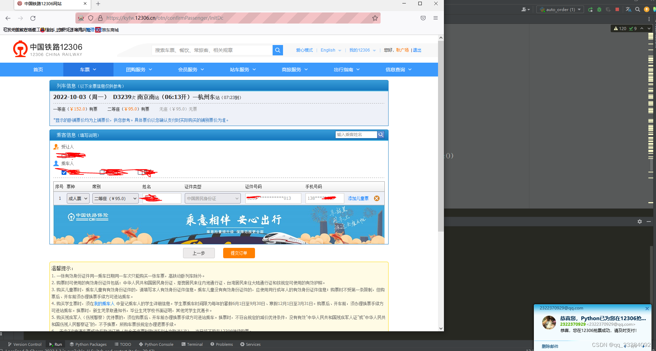
Task: Click the orange update arrow icon in PyCharm
Action: [647, 10]
